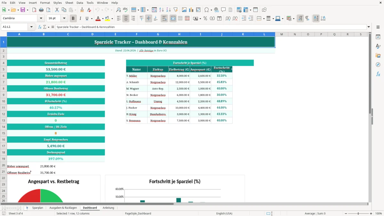Viewport: 384px width, 216px height.
Task: Toggle Merge and Center Cells
Action: [x=173, y=19]
